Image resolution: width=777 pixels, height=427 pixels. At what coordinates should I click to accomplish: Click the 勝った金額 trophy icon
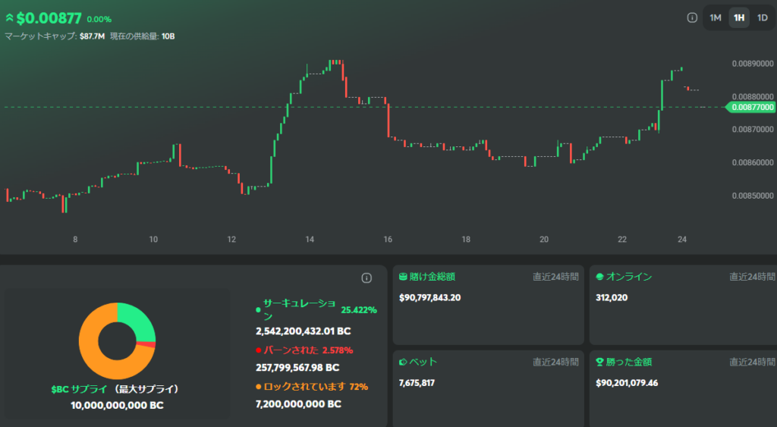coord(599,362)
